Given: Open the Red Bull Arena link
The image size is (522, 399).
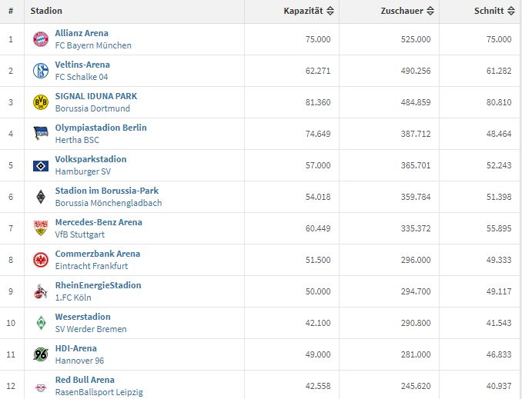Looking at the screenshot, I should point(85,380).
